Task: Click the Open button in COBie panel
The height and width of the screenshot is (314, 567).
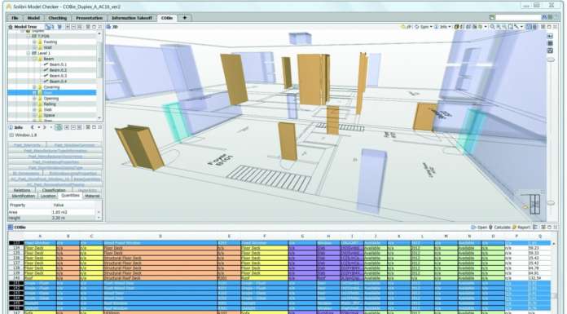Action: click(x=479, y=227)
